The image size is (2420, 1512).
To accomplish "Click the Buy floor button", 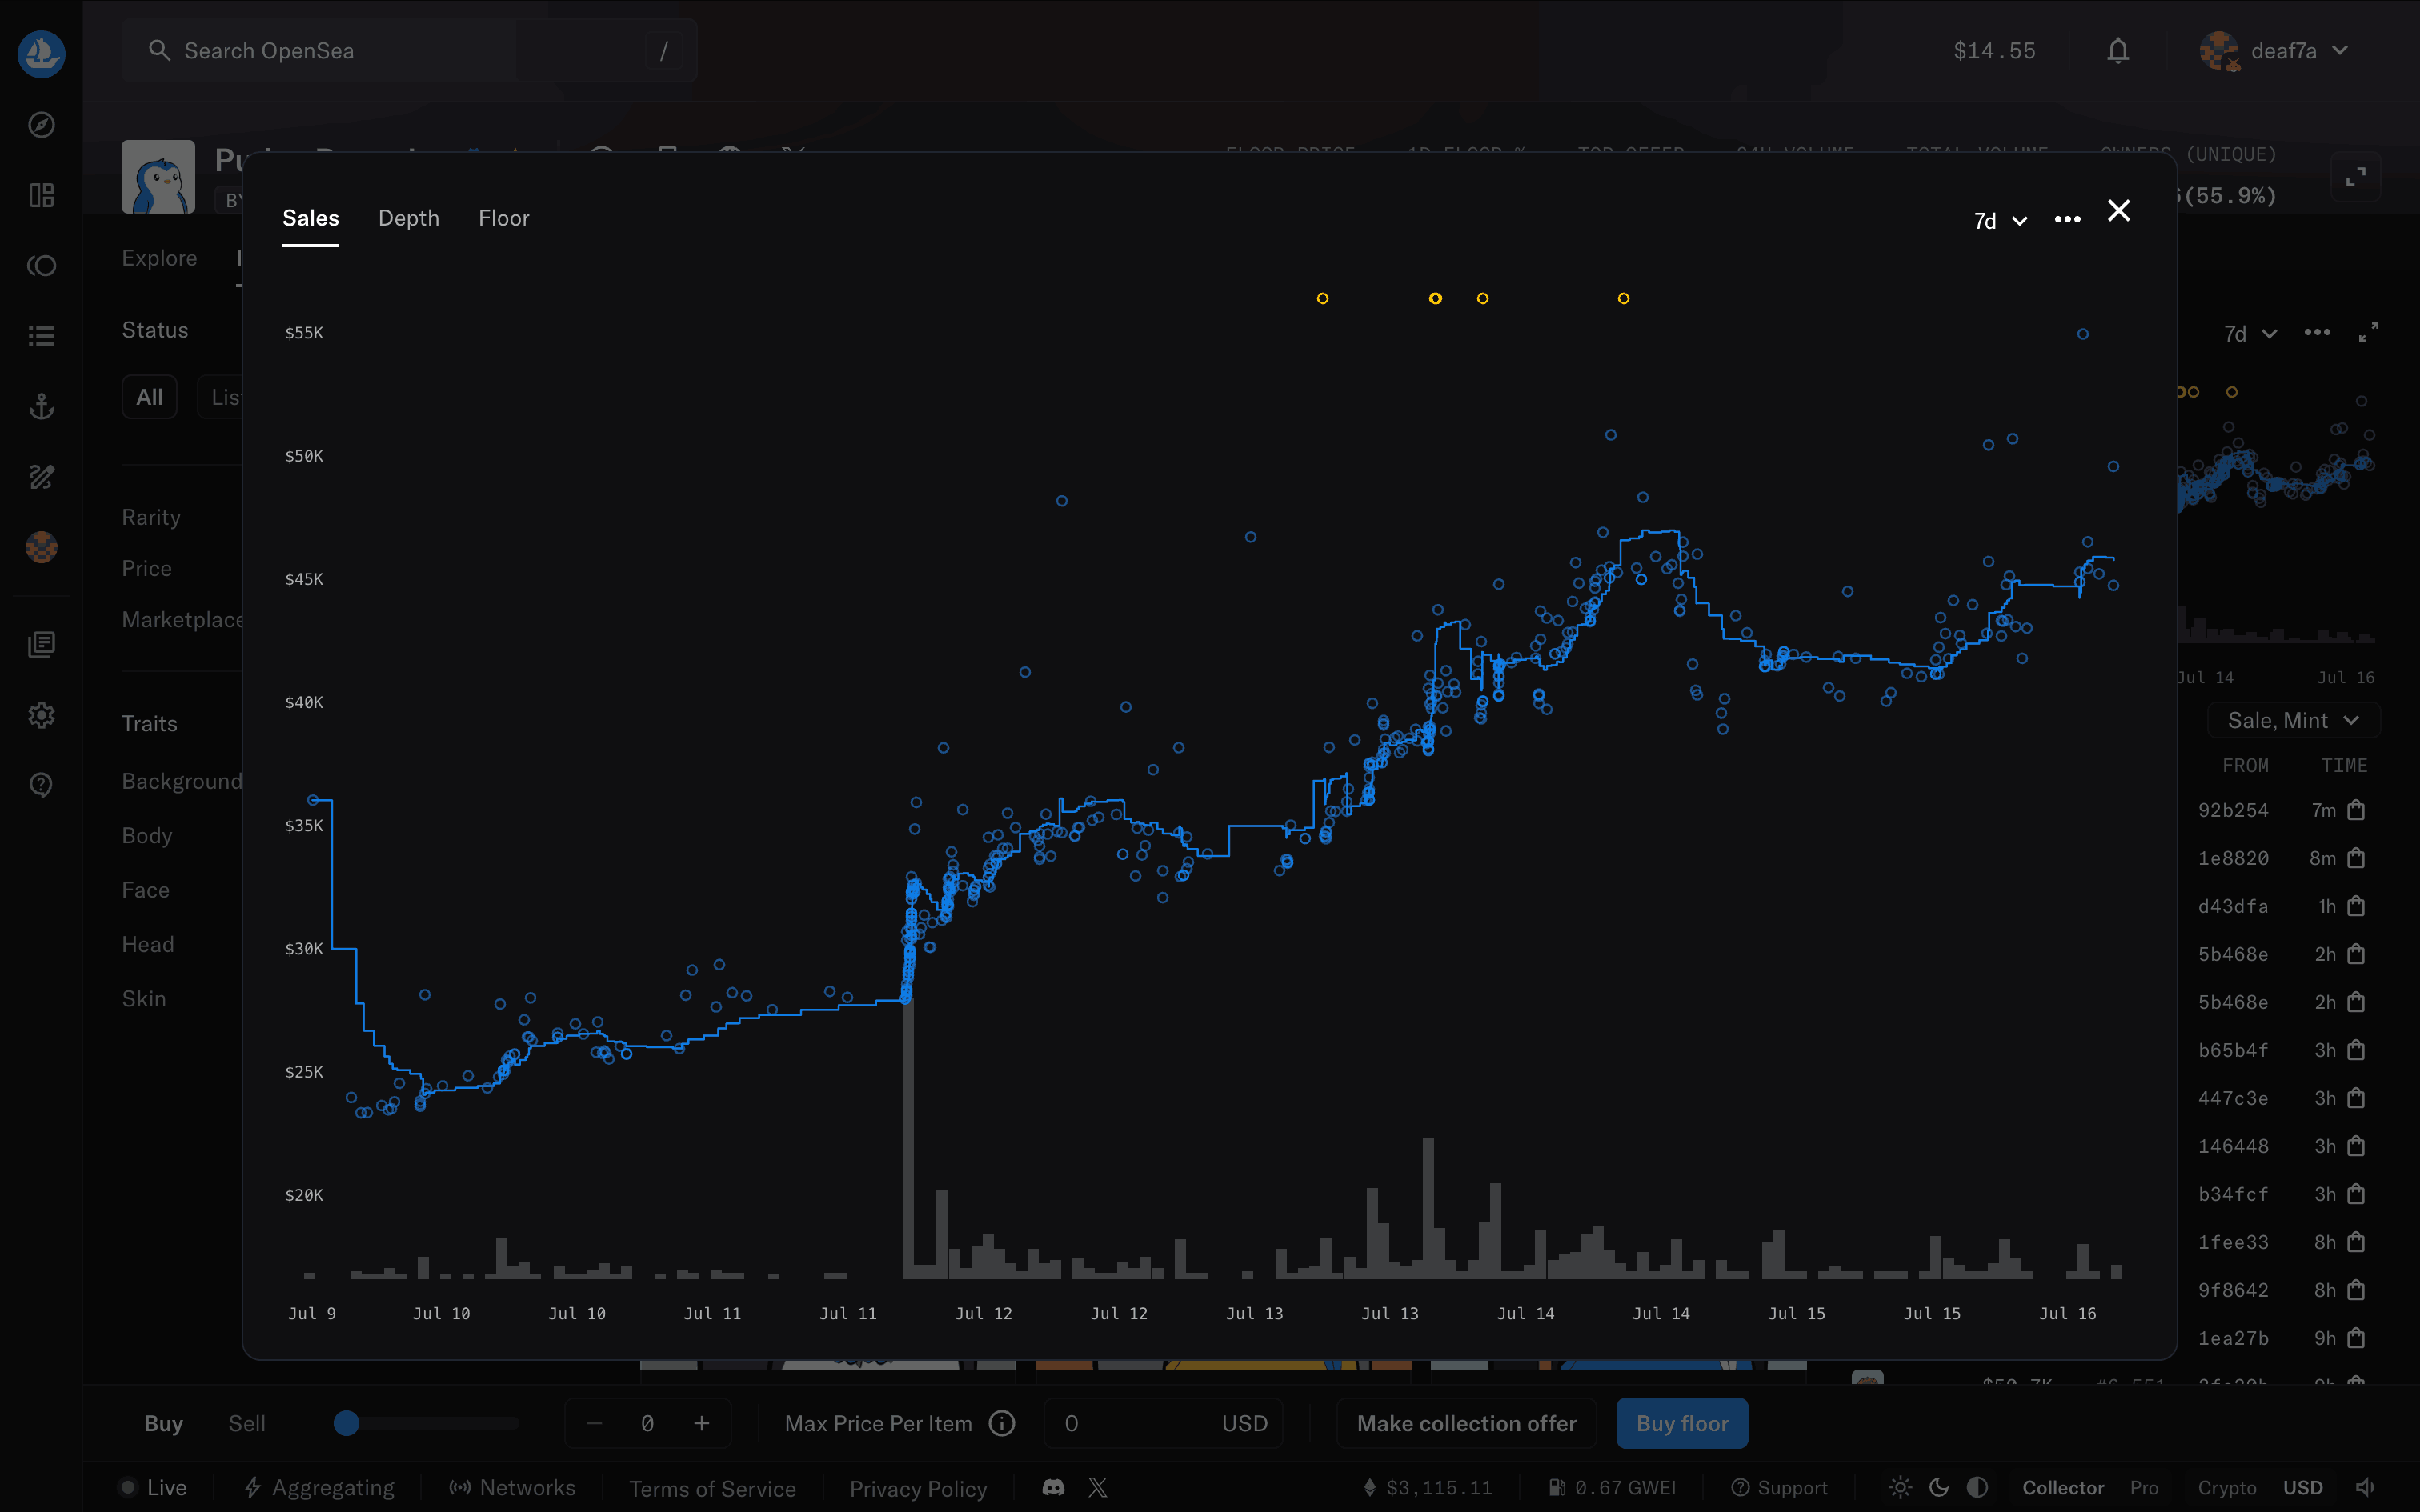I will [x=1681, y=1423].
